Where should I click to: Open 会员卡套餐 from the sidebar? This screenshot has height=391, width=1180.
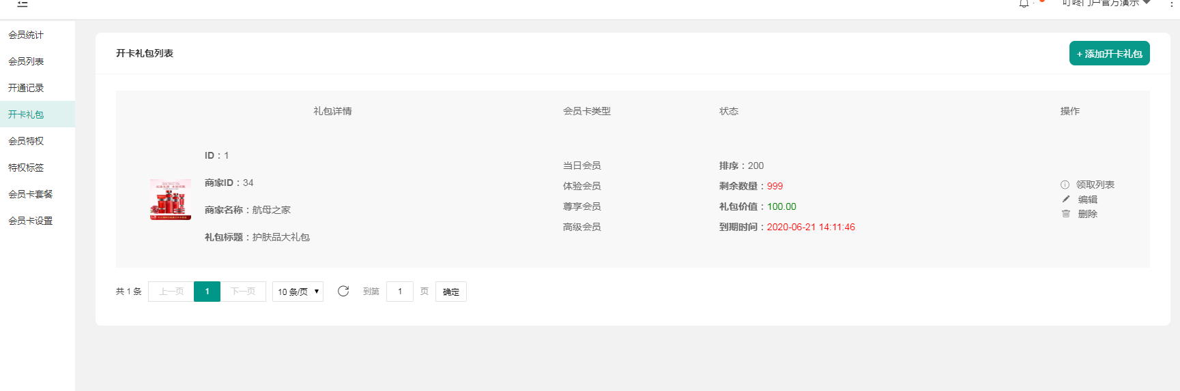(x=30, y=194)
